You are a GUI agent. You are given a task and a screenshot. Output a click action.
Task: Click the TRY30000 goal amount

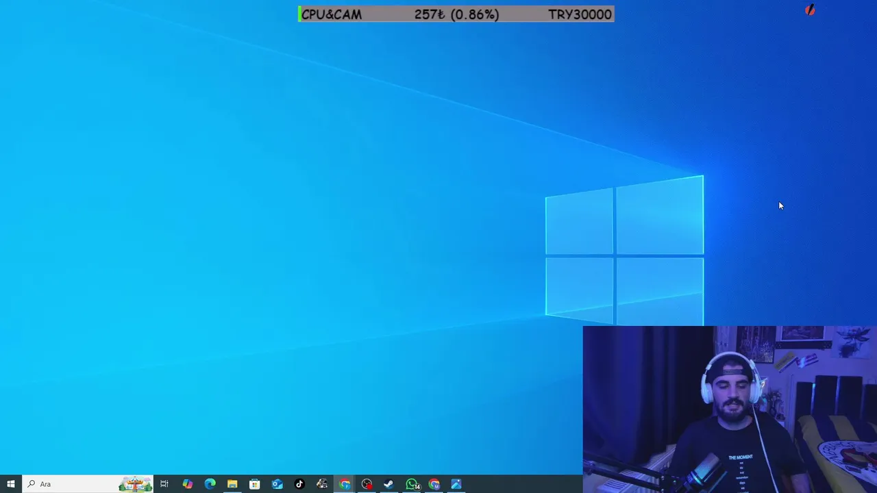click(x=580, y=14)
